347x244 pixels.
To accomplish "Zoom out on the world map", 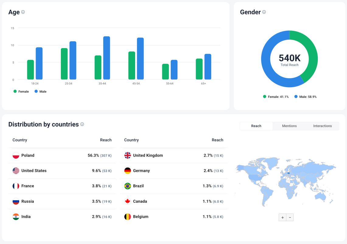I will point(290,217).
